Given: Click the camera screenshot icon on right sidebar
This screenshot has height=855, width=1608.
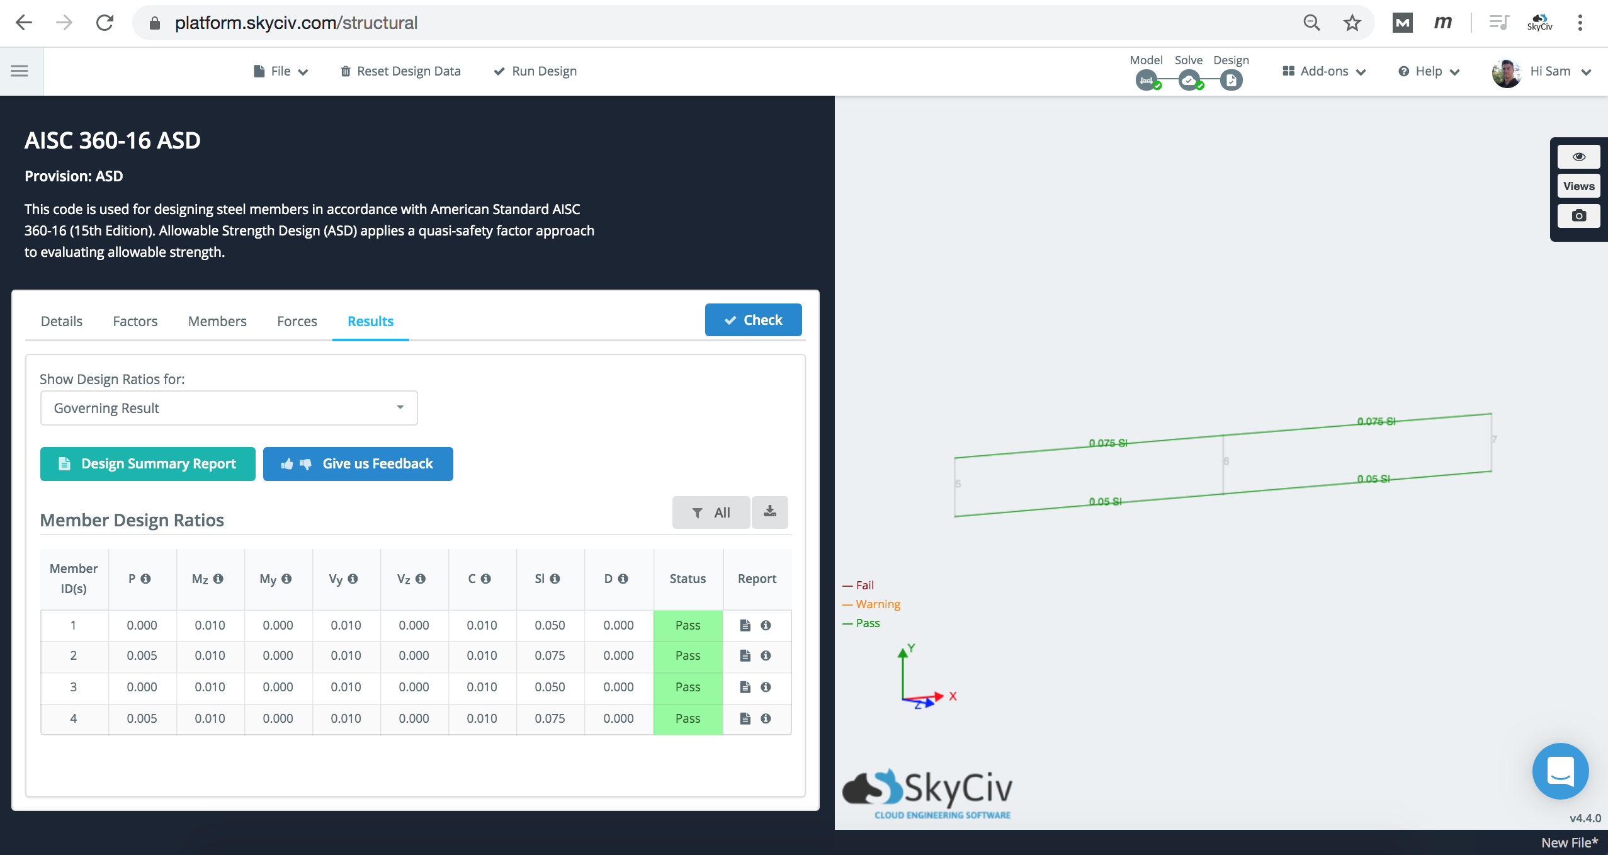Looking at the screenshot, I should (x=1579, y=218).
